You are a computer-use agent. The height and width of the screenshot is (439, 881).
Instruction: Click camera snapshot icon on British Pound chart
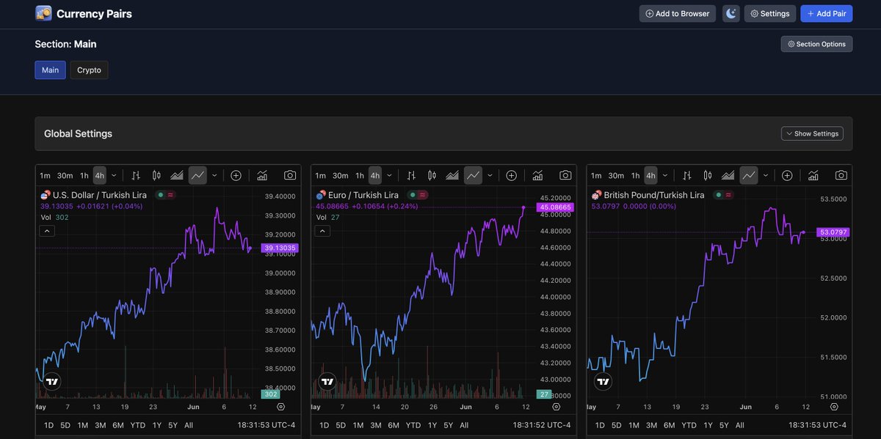pyautogui.click(x=841, y=175)
